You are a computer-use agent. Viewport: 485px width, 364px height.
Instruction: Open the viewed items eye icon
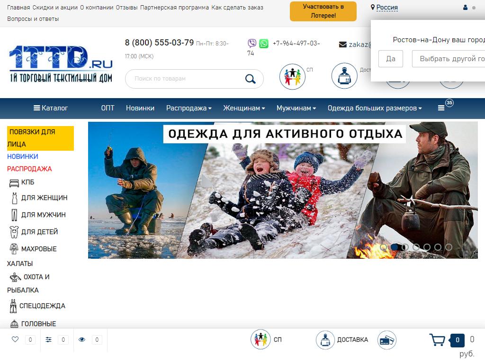pyautogui.click(x=82, y=339)
